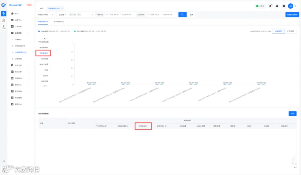Image resolution: width=301 pixels, height=175 pixels.
Task: Switch to the store view toggle
Action: 278,31
